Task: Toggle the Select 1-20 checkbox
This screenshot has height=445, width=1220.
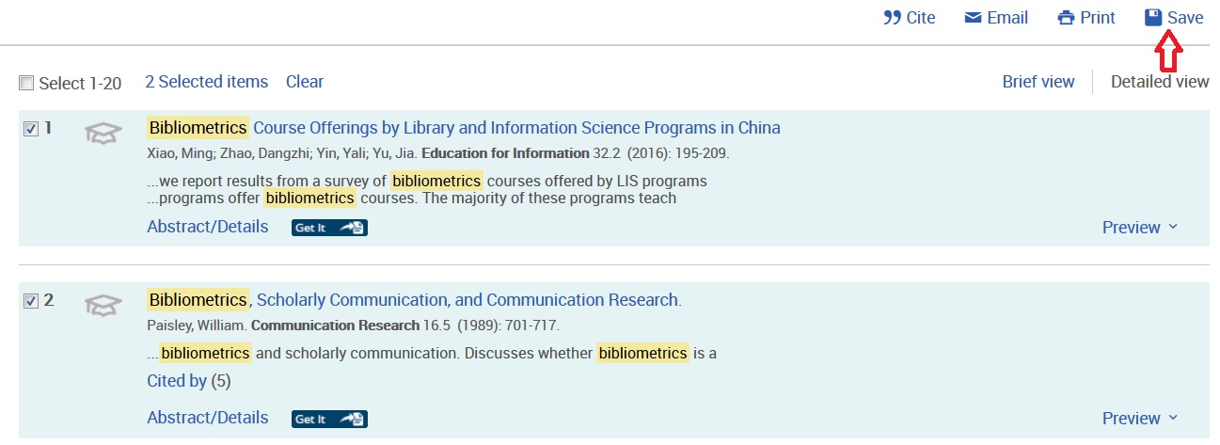Action: 26,84
